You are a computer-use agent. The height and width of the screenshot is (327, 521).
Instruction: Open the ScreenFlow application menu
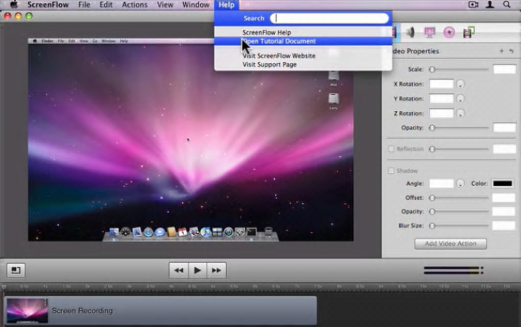[x=48, y=5]
